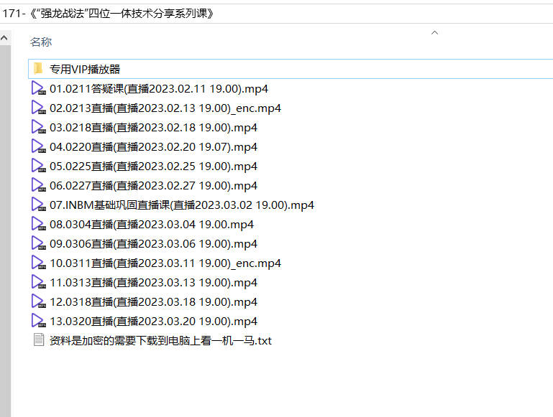Image resolution: width=553 pixels, height=417 pixels.
Task: Select file name 03.0218直播(直播2023.02.18 19.00).mp4
Action: (153, 127)
